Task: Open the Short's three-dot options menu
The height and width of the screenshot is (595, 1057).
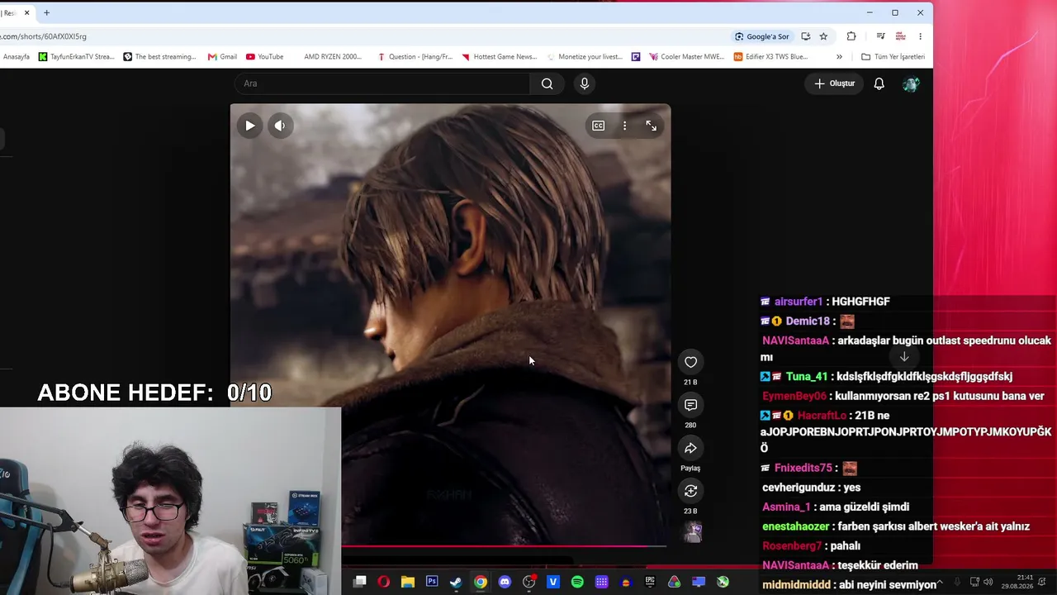Action: tap(624, 126)
